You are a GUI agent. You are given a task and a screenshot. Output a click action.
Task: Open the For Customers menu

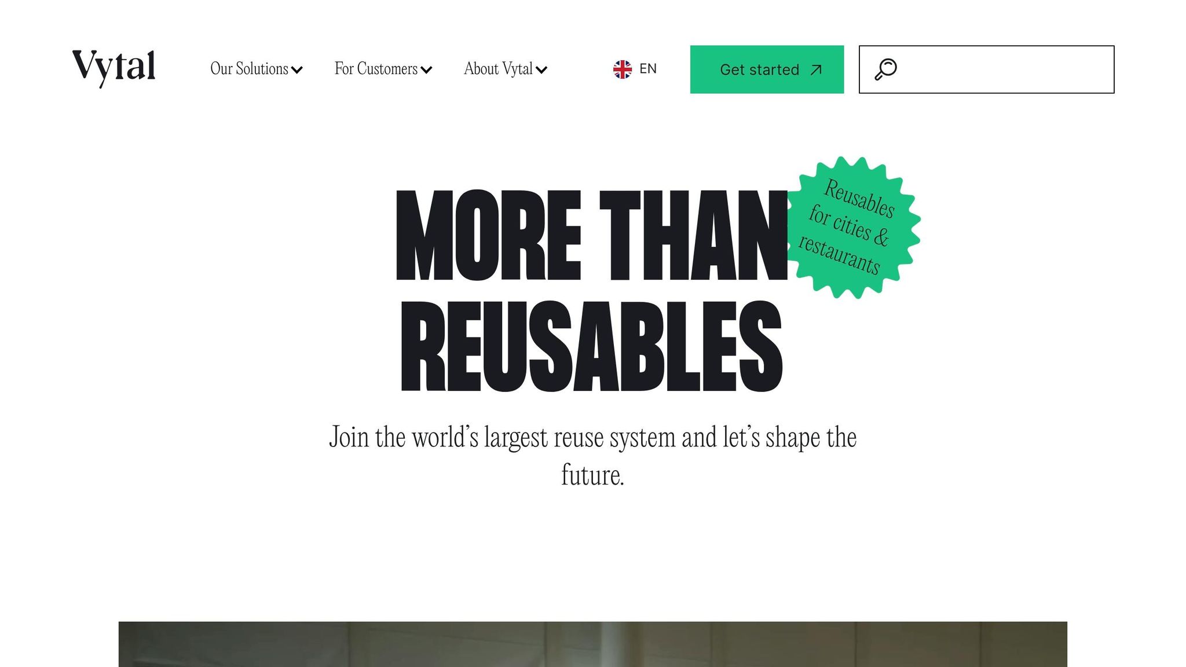click(383, 69)
